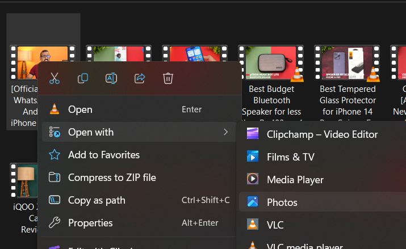Open with VLC media player entry
406x249 pixels.
pyautogui.click(x=323, y=245)
